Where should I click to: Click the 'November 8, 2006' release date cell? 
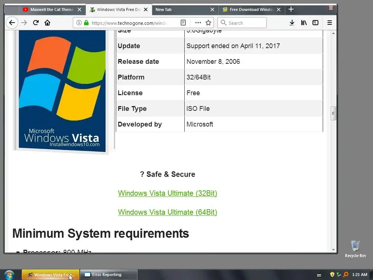pyautogui.click(x=254, y=61)
